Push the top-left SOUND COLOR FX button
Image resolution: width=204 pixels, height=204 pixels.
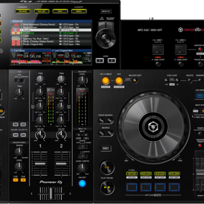point(16,124)
